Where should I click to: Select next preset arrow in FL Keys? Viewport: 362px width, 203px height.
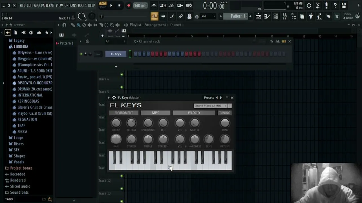[x=221, y=98]
